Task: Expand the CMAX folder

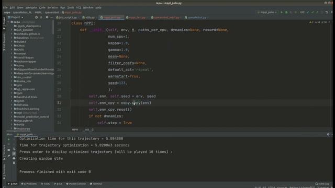Action: (x=12, y=45)
